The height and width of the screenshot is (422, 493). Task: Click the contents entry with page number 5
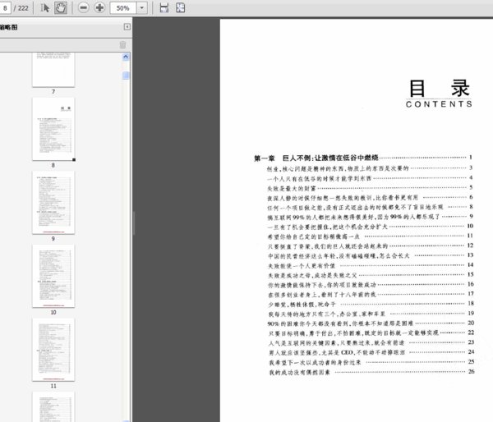[370, 188]
